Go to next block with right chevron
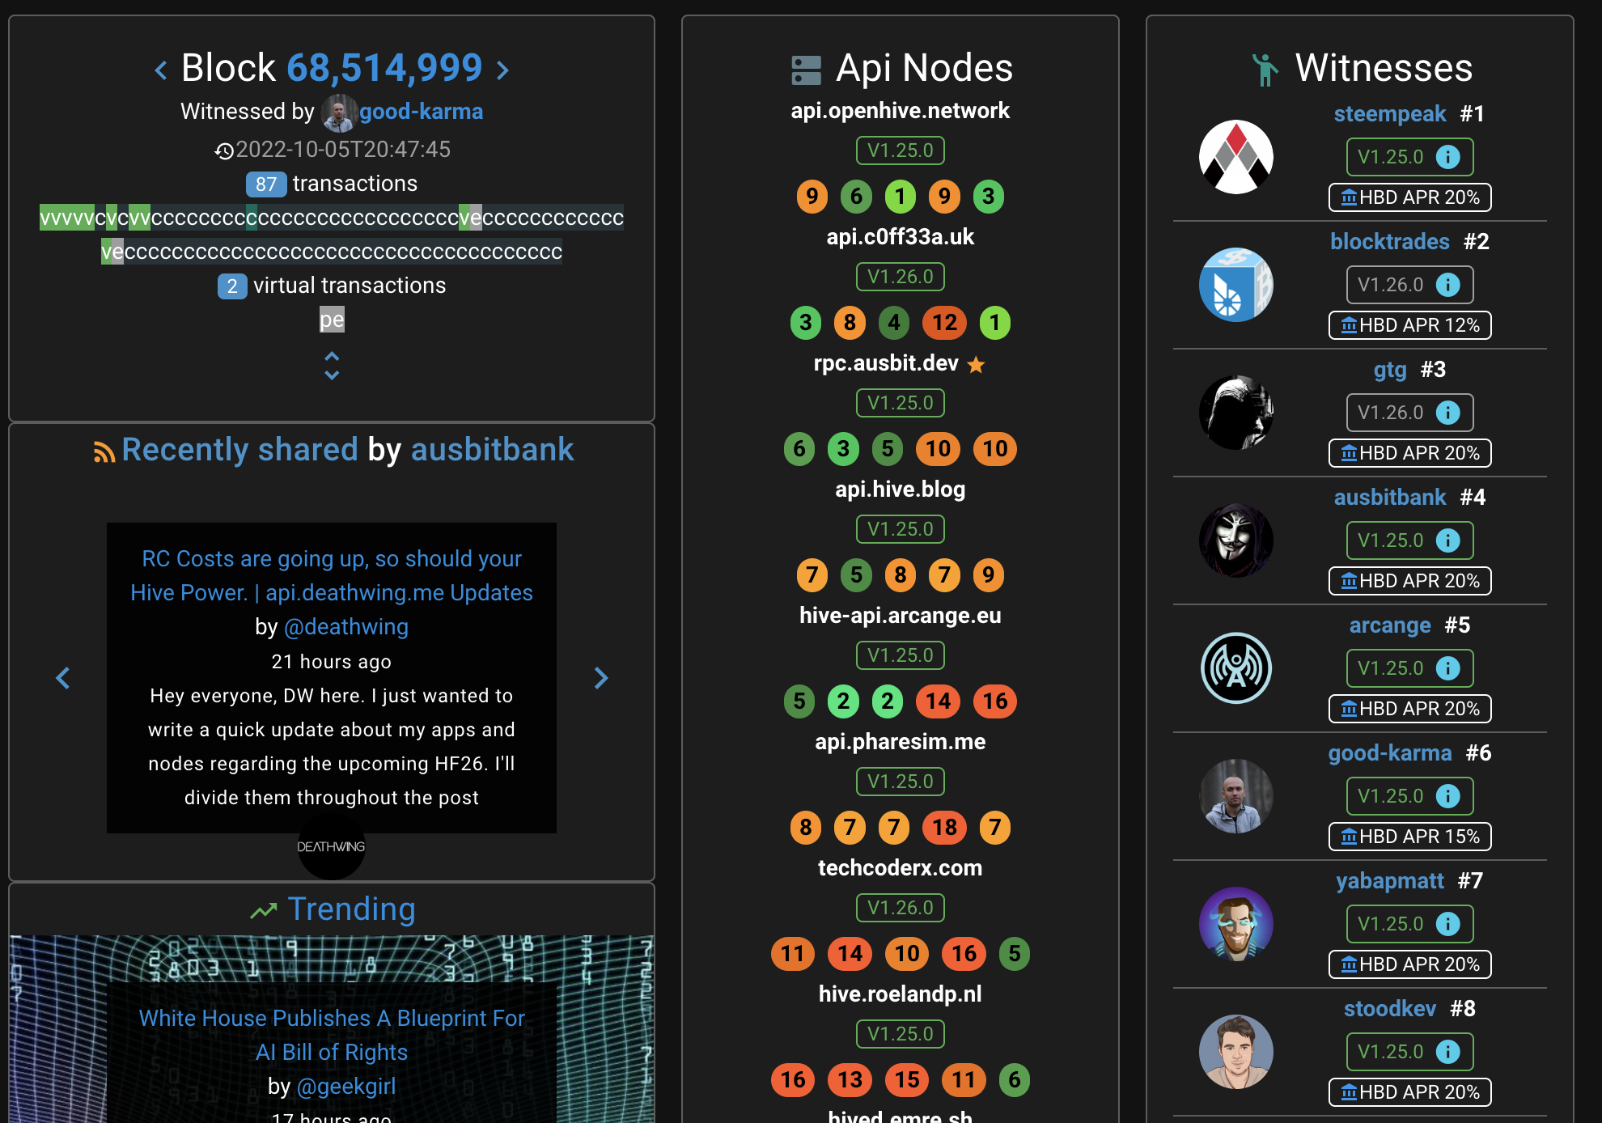 (x=502, y=70)
